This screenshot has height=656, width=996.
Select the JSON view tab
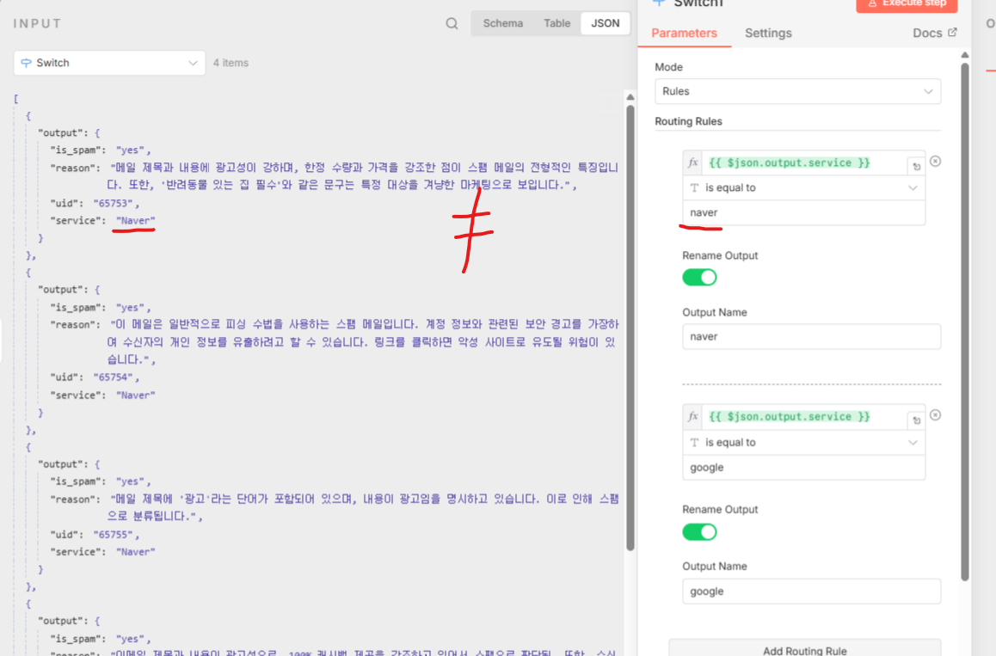click(x=605, y=23)
